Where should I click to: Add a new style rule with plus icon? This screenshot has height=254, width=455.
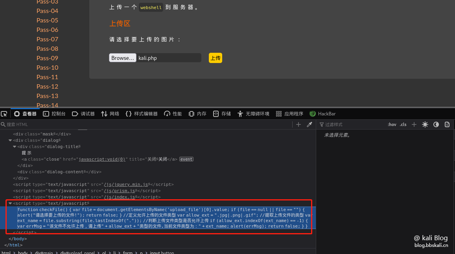click(414, 124)
